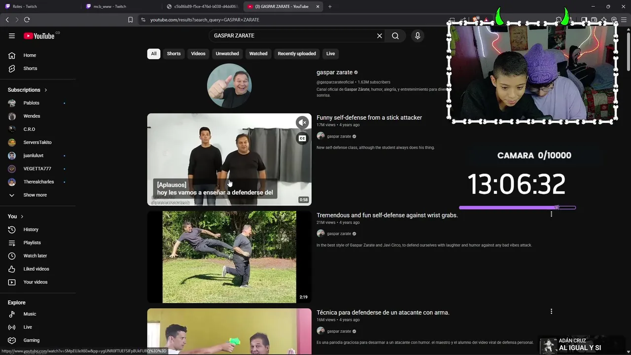
Task: Open ServersTakito subscription channel
Action: 38,142
